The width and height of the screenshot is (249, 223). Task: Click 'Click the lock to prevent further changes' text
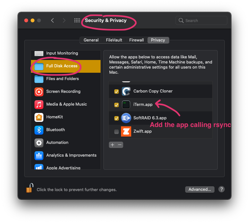click(x=77, y=190)
